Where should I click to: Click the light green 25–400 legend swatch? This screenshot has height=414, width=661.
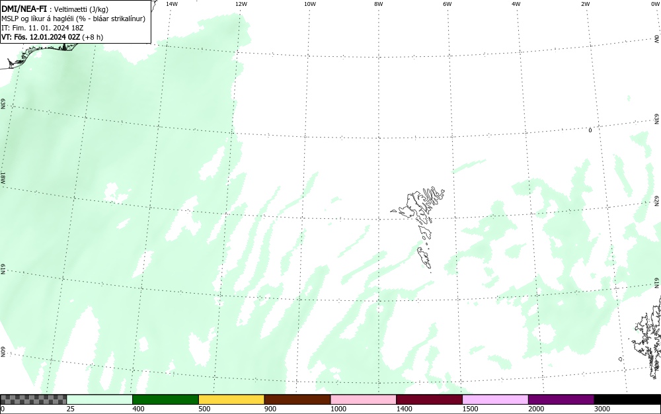click(100, 399)
